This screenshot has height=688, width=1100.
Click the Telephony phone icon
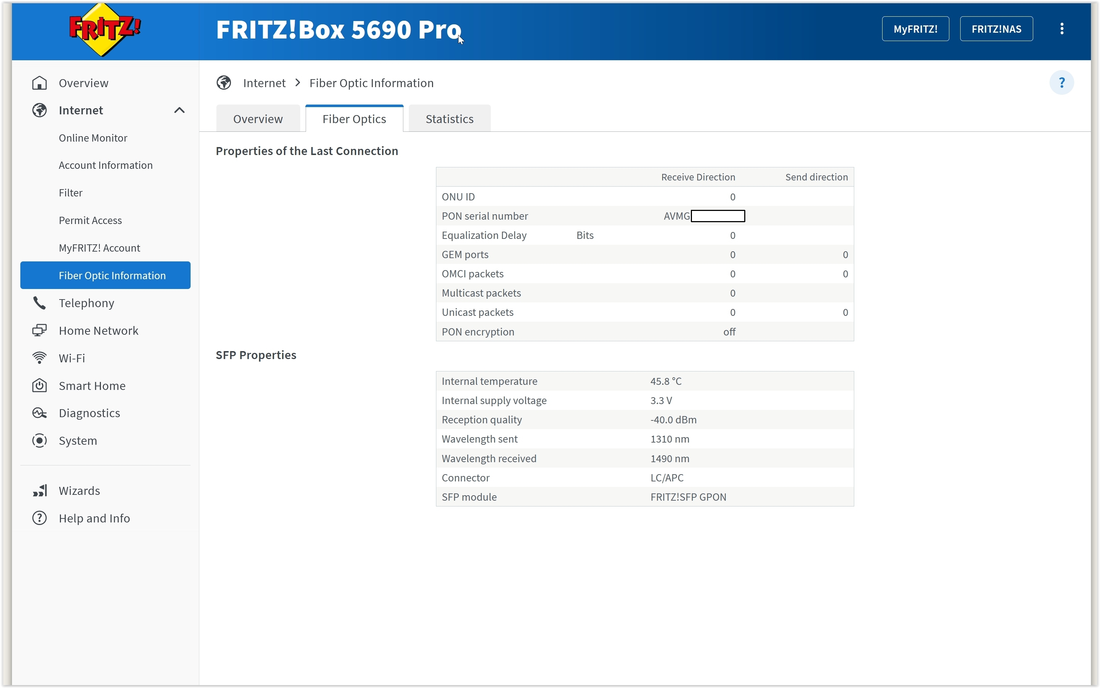click(x=40, y=303)
